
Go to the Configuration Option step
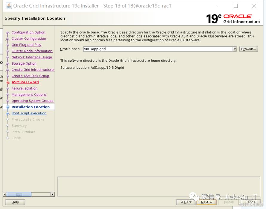[x=28, y=32]
